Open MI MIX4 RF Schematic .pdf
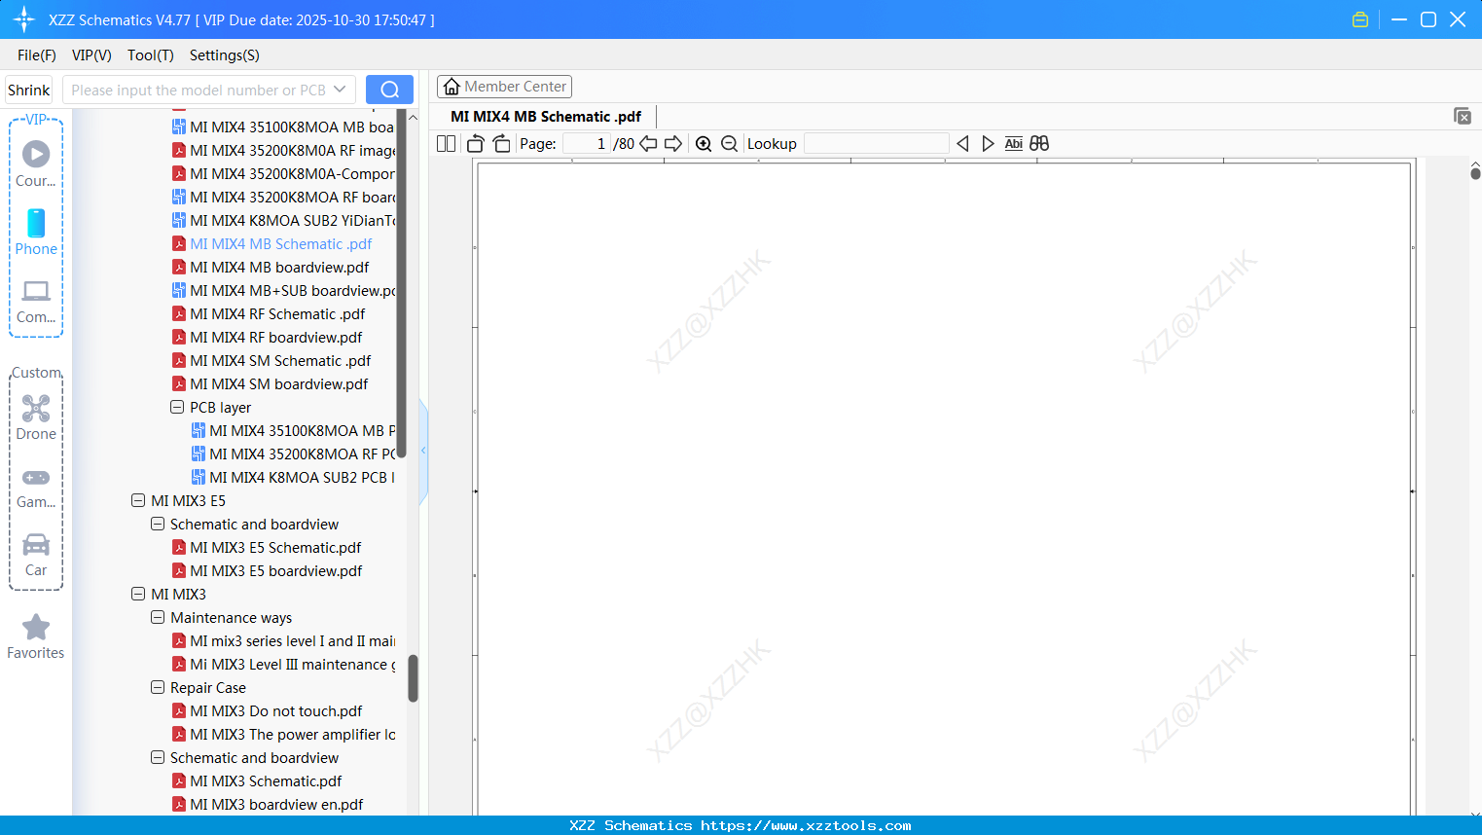This screenshot has width=1482, height=835. pos(277,313)
